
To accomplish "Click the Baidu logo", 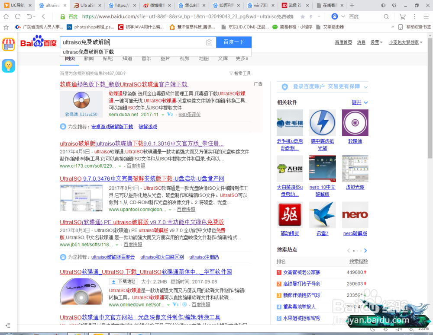I will [x=39, y=41].
